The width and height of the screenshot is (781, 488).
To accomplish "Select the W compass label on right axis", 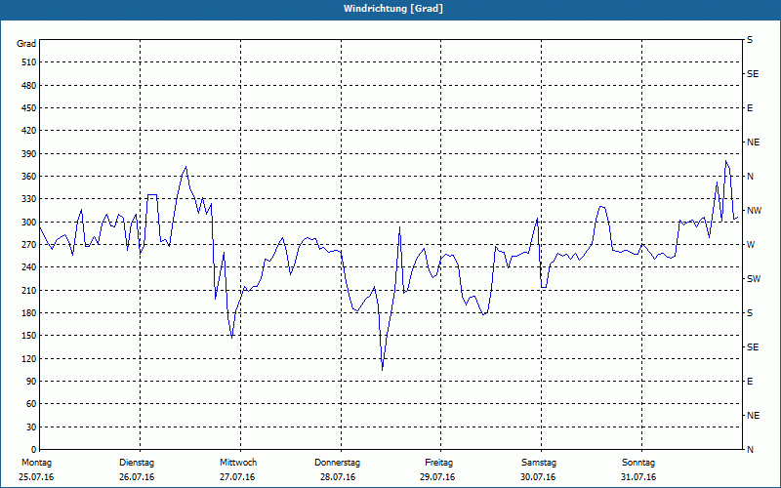I will 751,245.
